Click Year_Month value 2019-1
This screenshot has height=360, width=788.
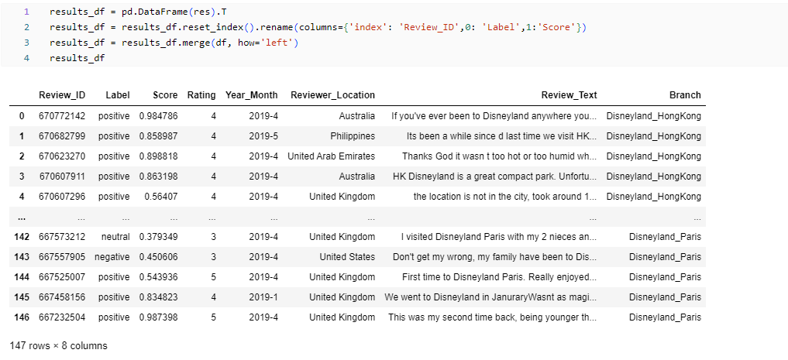(x=263, y=297)
